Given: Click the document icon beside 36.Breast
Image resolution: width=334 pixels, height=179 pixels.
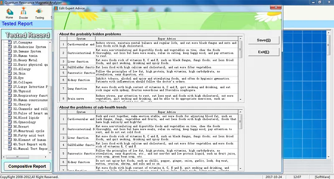Looking at the screenshot, I should [x=10, y=126].
